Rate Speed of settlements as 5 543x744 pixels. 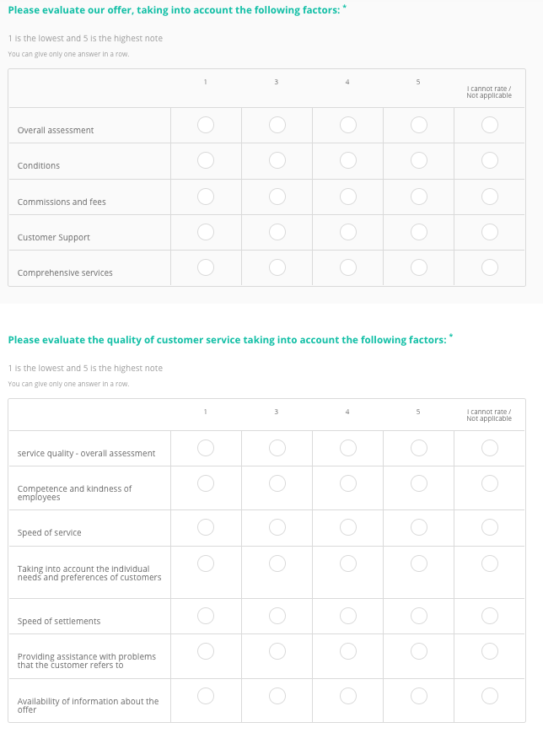tap(419, 616)
